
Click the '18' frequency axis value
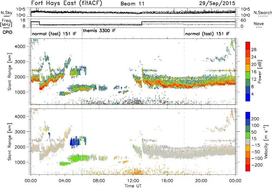(22, 20)
